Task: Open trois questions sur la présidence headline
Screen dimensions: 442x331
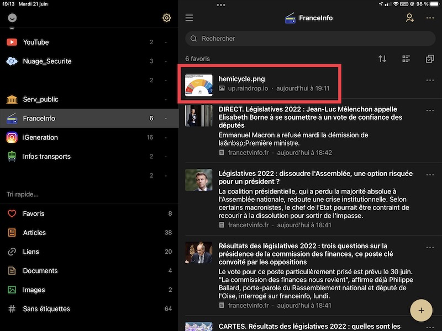Action: [306, 254]
